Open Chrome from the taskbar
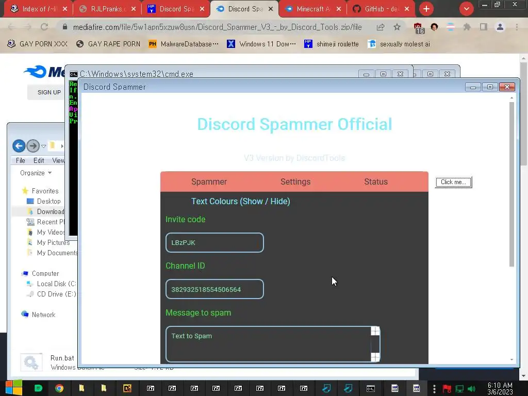Viewport: 528px width, 396px height. pos(59,388)
